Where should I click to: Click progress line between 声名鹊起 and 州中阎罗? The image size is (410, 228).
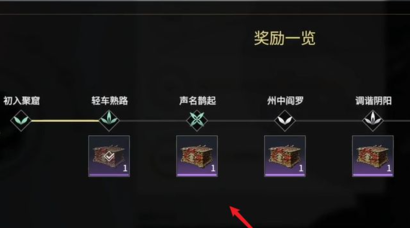pos(241,121)
